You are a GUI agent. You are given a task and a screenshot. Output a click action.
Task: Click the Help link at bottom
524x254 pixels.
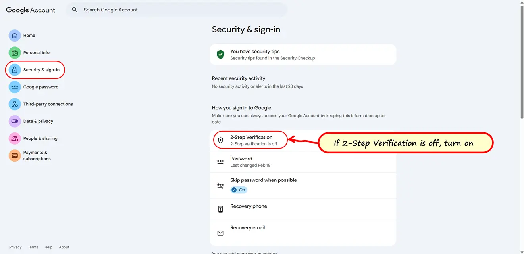[48, 247]
